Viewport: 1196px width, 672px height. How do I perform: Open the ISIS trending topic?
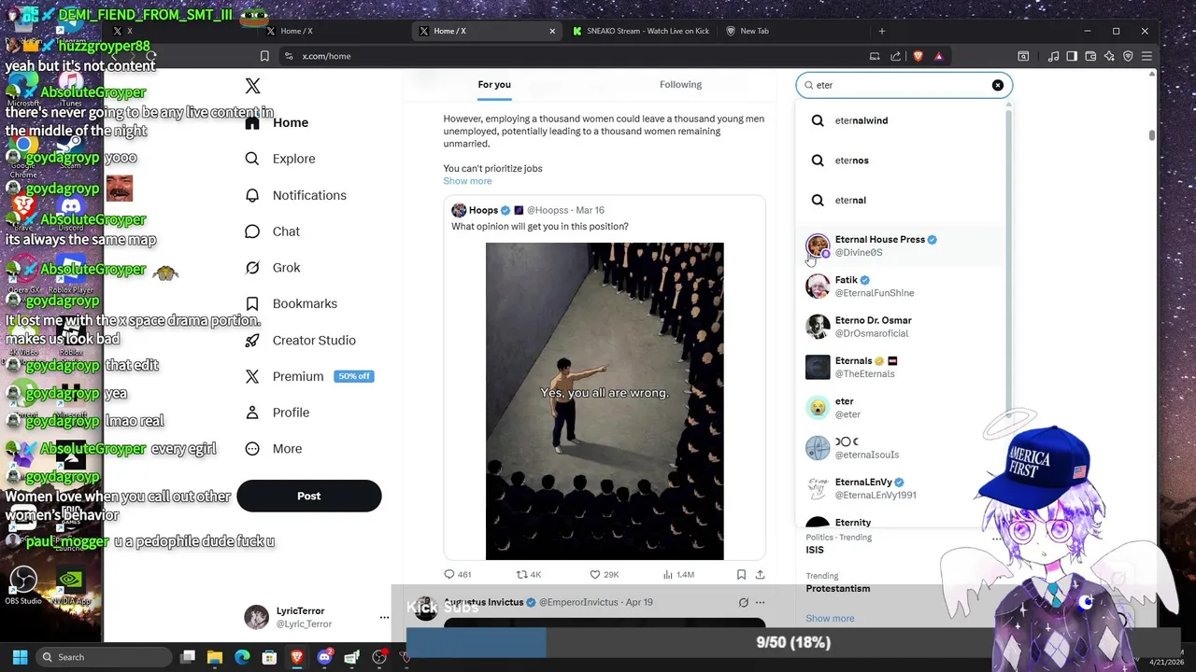click(x=815, y=551)
